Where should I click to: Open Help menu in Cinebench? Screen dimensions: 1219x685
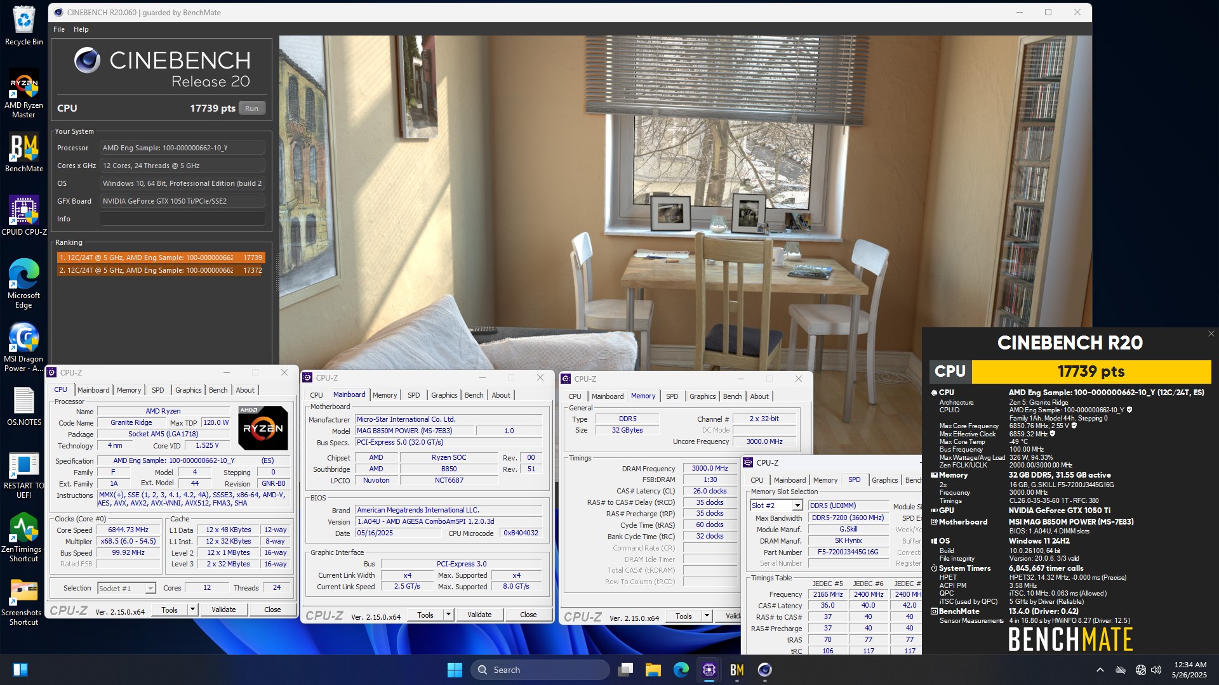coord(81,29)
